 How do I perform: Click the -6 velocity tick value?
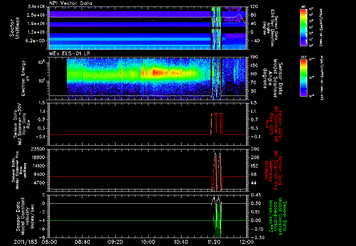tap(42, 229)
